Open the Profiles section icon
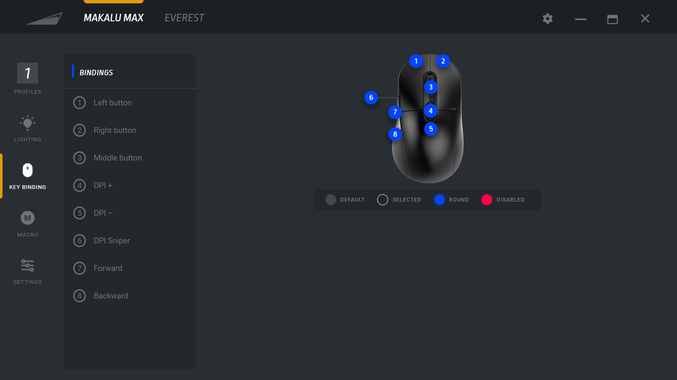The height and width of the screenshot is (380, 677). click(28, 73)
